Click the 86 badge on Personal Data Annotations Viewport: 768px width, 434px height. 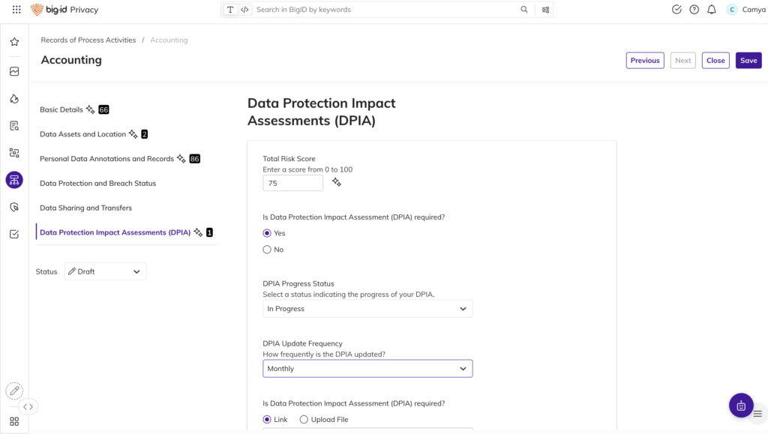195,158
